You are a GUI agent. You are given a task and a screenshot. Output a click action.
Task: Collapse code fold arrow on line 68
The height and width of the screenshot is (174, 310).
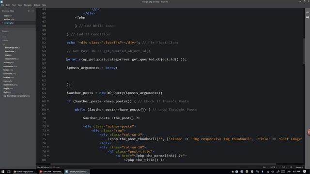tap(48, 110)
